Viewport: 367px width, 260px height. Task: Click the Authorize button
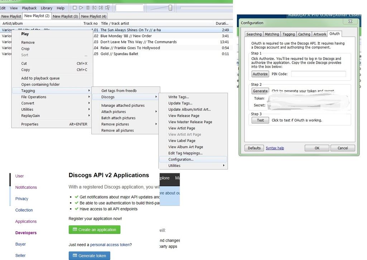(x=260, y=74)
